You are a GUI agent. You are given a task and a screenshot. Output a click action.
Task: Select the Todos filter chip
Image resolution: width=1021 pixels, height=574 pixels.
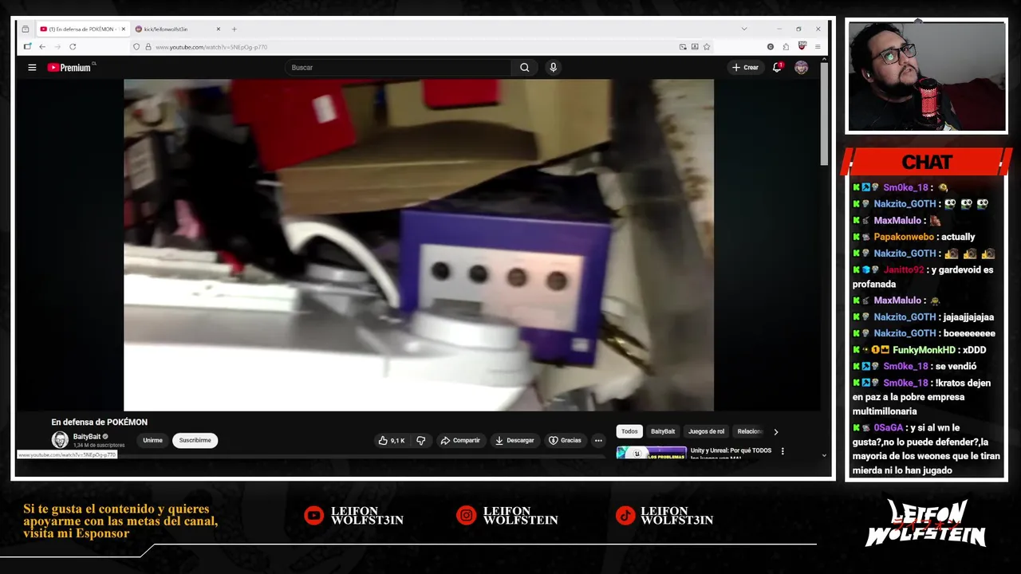pos(629,431)
